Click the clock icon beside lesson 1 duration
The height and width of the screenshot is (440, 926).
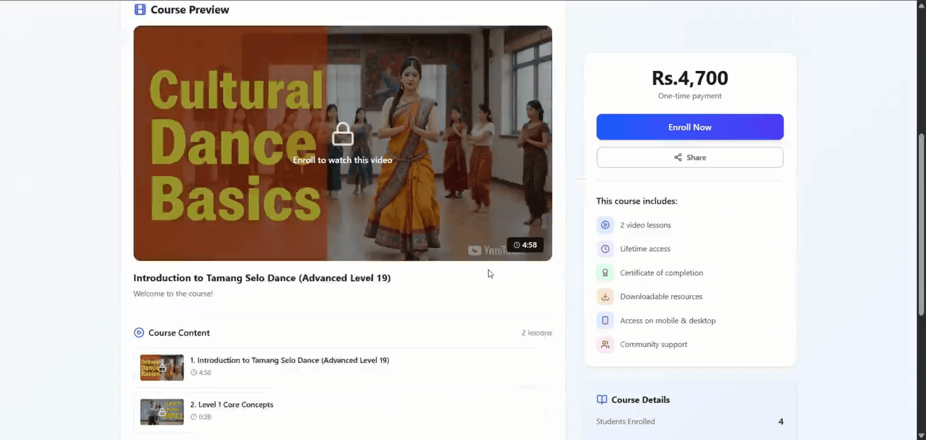pyautogui.click(x=194, y=372)
